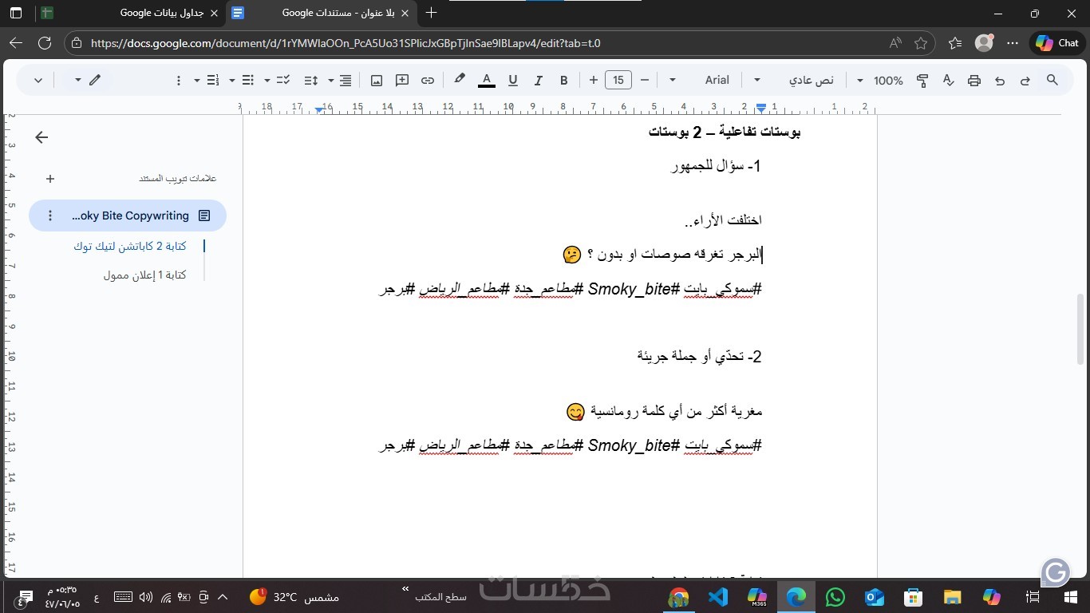
Task: Open the Edge tab actions menu
Action: point(16,13)
